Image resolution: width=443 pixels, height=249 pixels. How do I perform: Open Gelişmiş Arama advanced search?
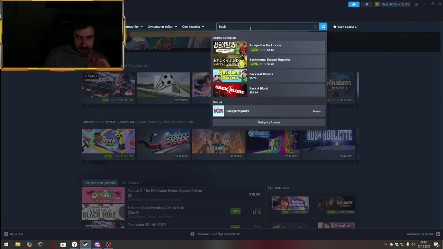click(269, 122)
